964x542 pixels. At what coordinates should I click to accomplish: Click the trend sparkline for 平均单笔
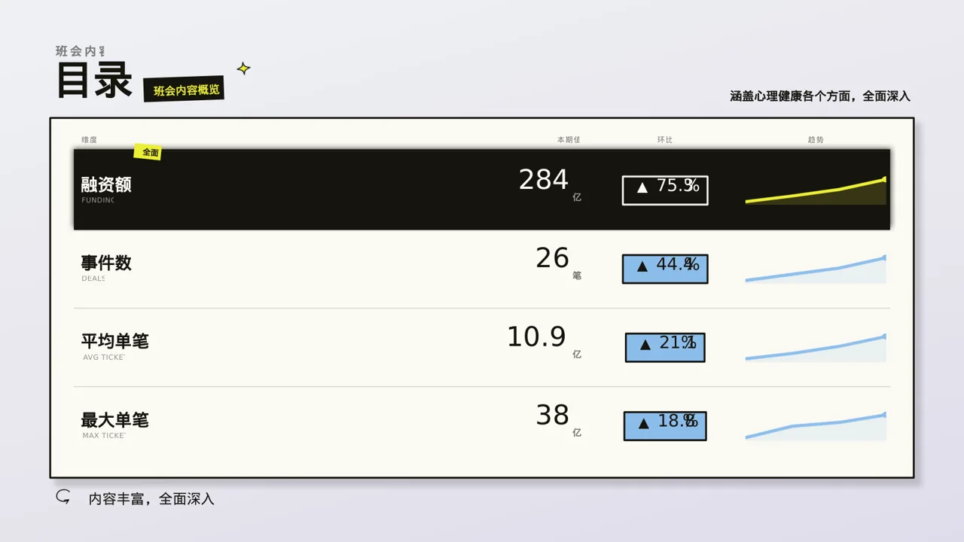(x=816, y=348)
